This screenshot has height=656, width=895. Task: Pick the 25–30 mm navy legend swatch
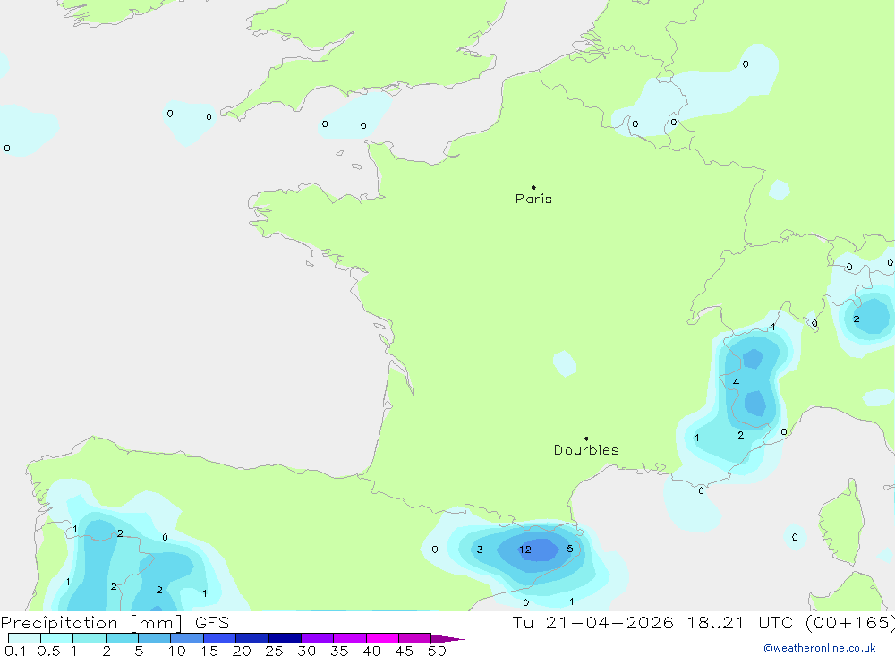click(x=285, y=638)
